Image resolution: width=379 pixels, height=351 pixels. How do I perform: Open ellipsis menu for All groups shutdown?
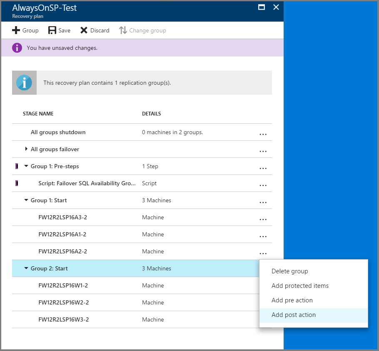pyautogui.click(x=263, y=134)
